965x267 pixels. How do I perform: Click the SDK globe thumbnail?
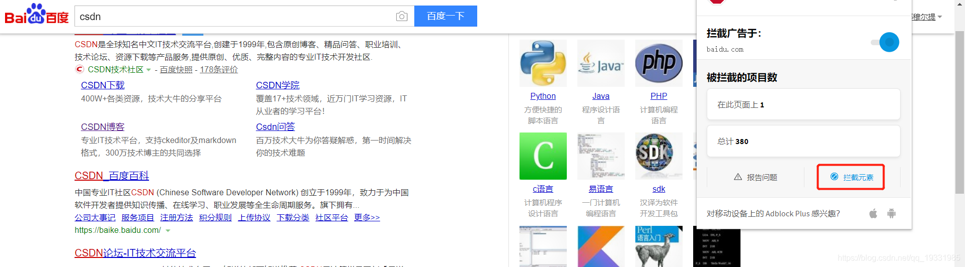point(659,156)
